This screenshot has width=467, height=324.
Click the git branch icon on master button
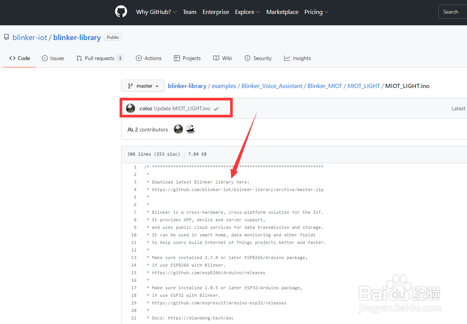point(131,86)
